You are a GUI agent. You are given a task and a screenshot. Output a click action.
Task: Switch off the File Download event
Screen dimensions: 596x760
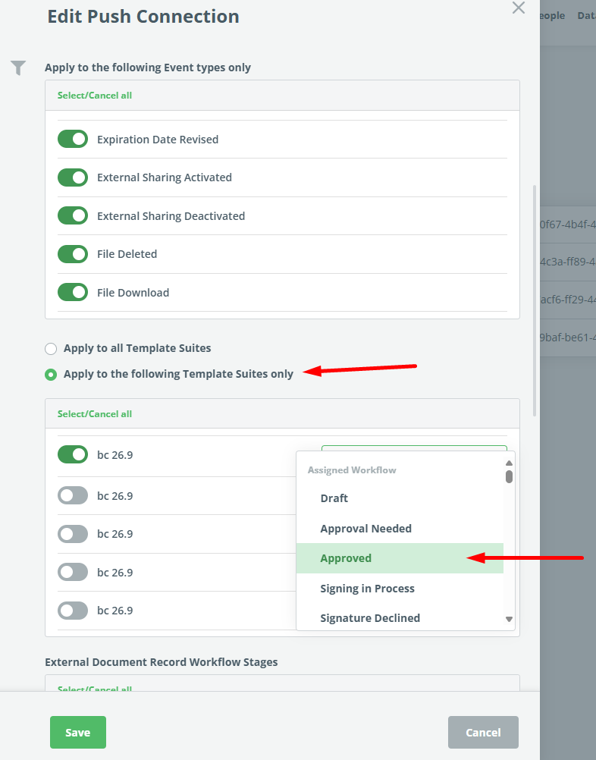[73, 293]
